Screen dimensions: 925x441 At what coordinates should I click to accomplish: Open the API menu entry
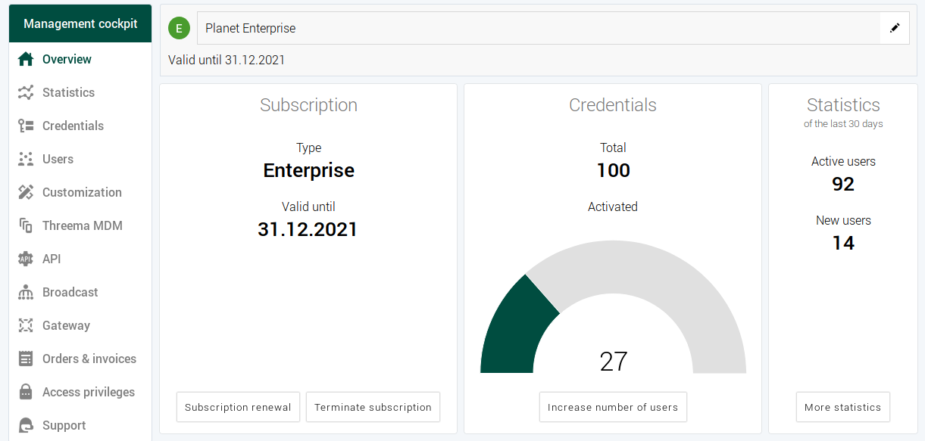80,259
